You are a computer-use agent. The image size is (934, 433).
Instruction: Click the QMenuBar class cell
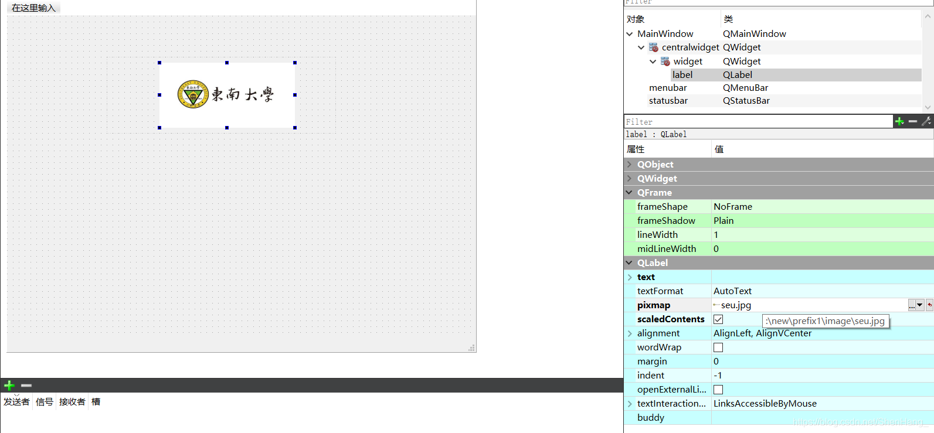pyautogui.click(x=745, y=88)
